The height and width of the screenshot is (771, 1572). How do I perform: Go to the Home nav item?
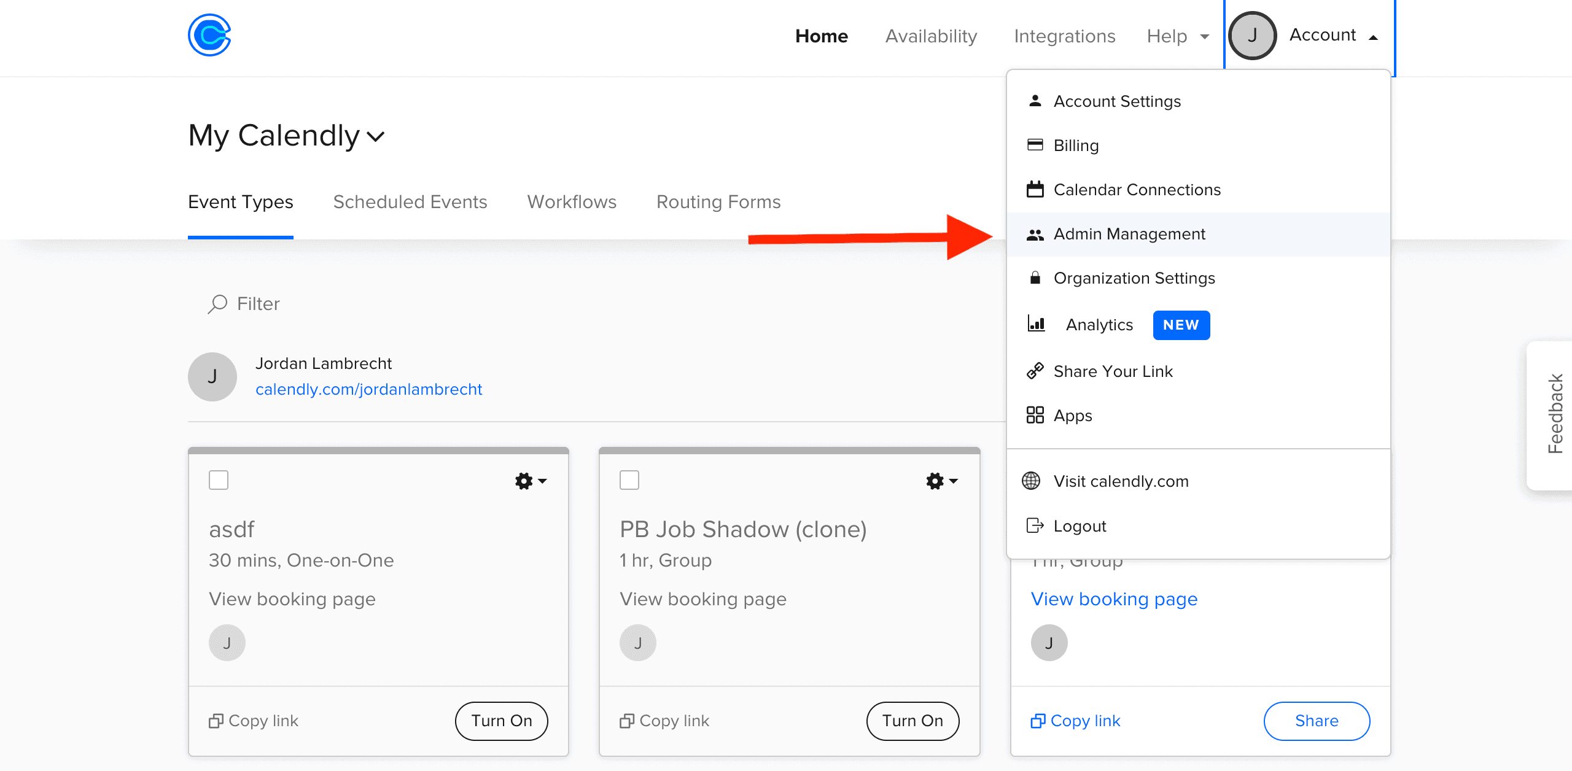[822, 36]
